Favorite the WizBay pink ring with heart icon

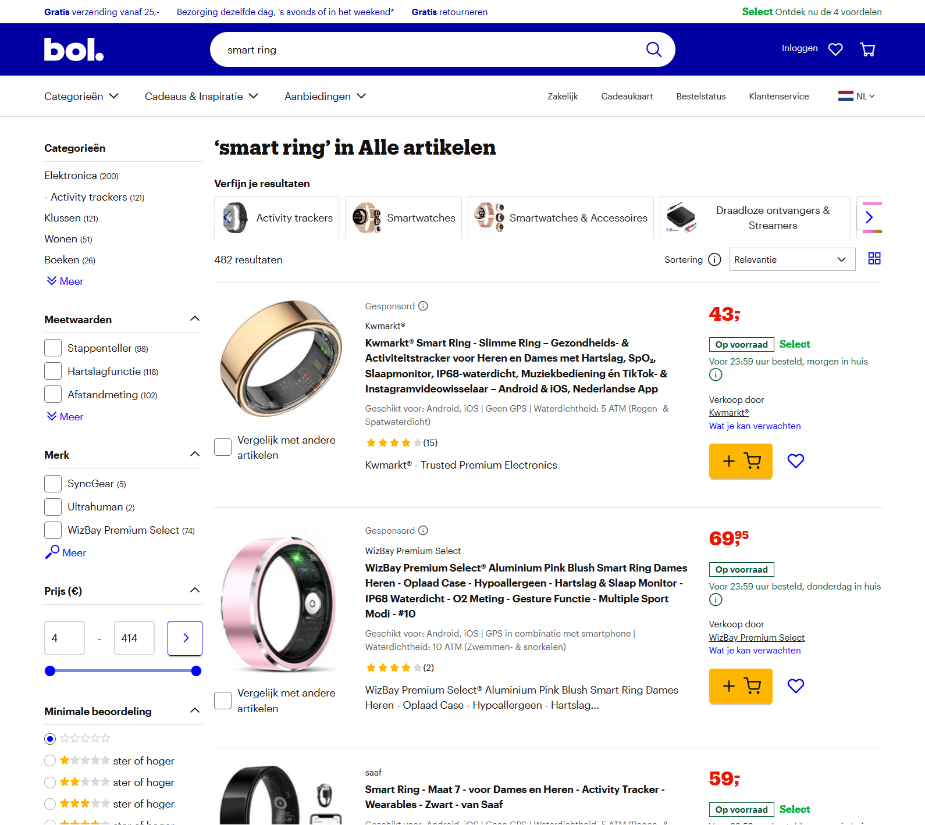tap(795, 686)
